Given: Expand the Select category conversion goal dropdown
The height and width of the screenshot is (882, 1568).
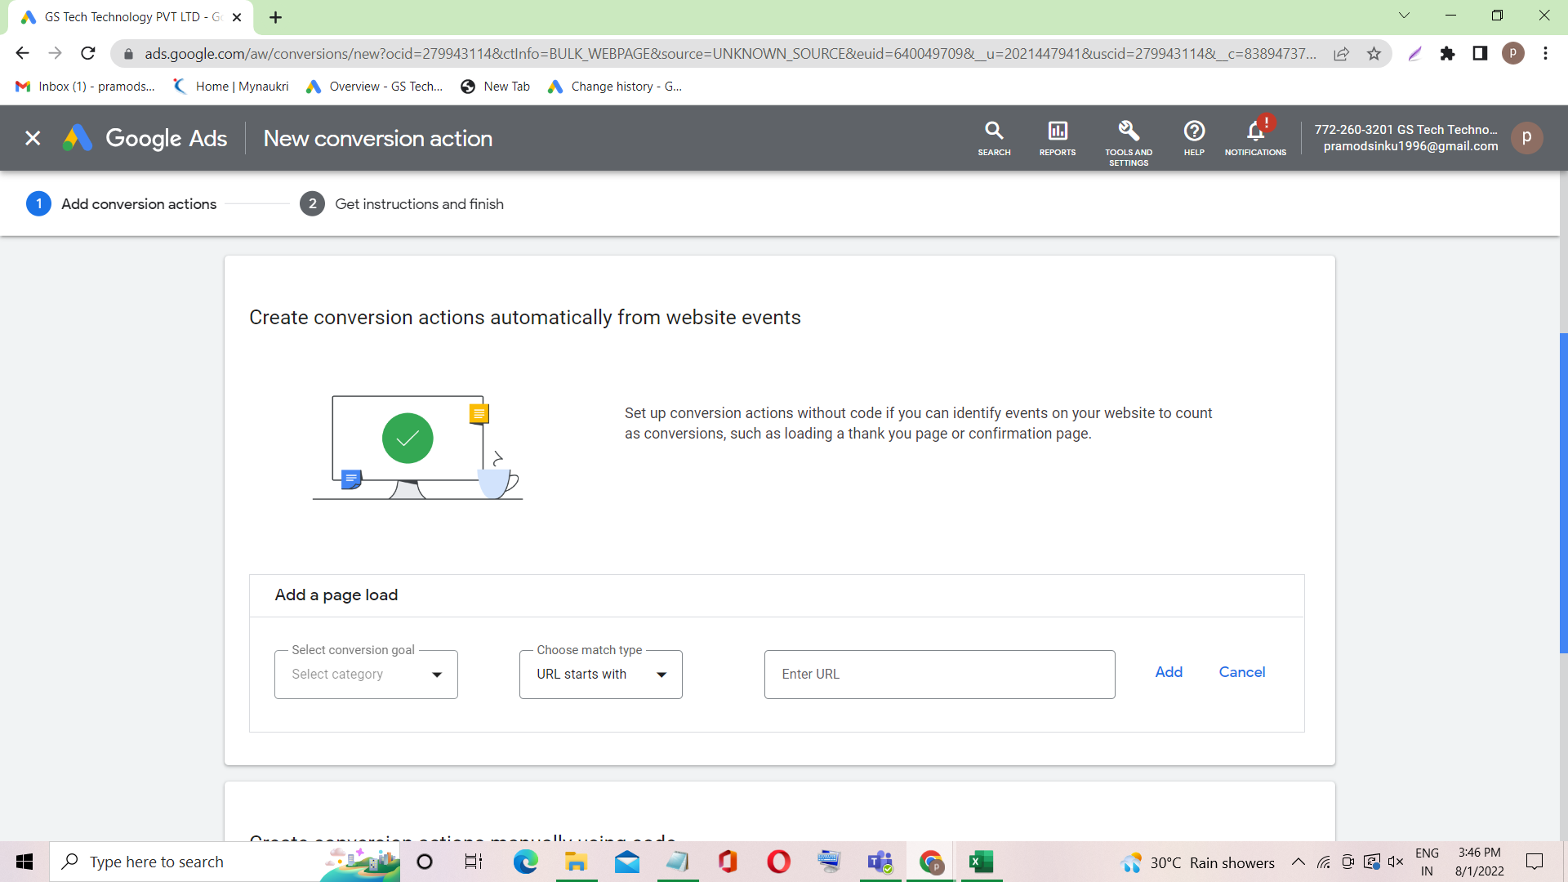Looking at the screenshot, I should point(366,675).
